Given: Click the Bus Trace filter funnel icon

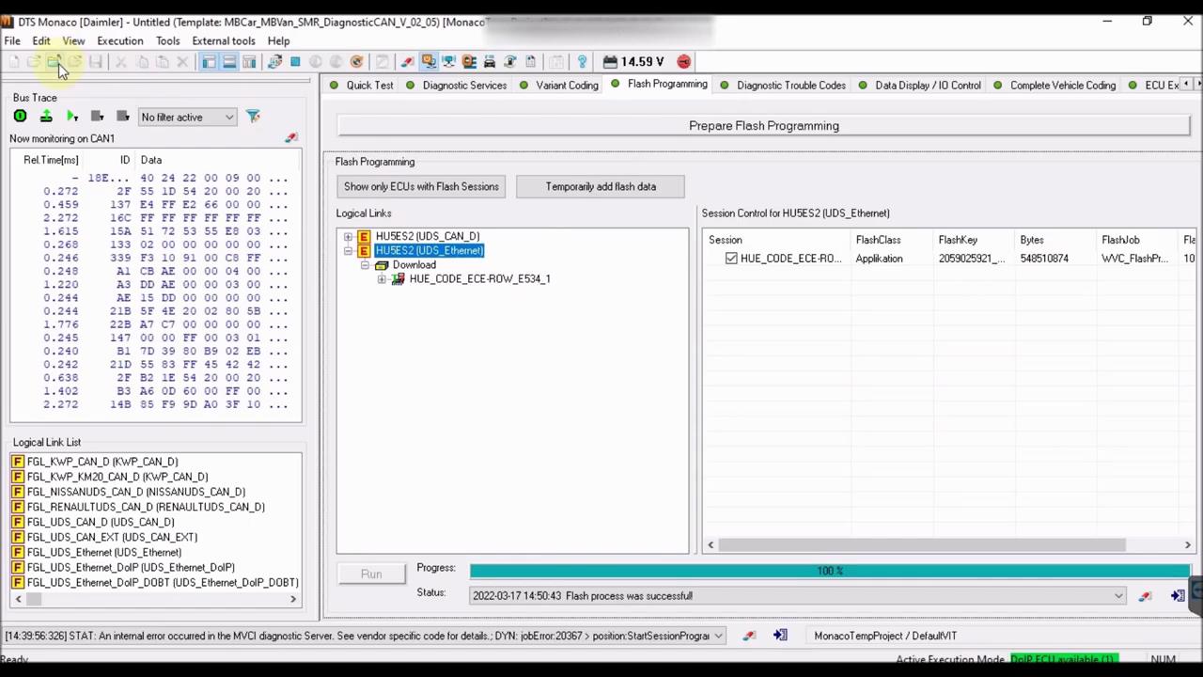Looking at the screenshot, I should pos(253,117).
